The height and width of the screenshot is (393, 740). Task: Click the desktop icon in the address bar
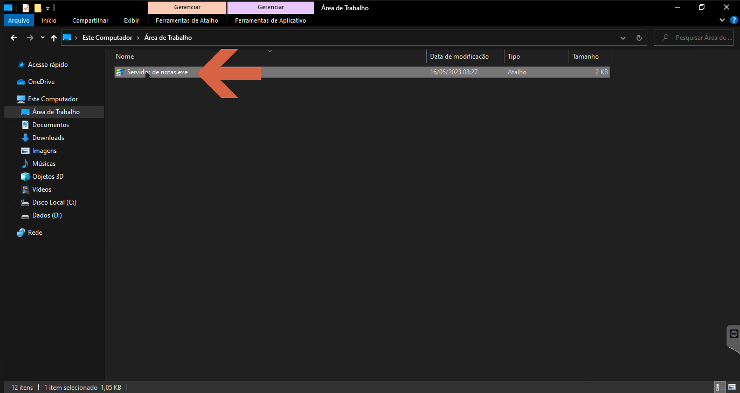(x=67, y=38)
